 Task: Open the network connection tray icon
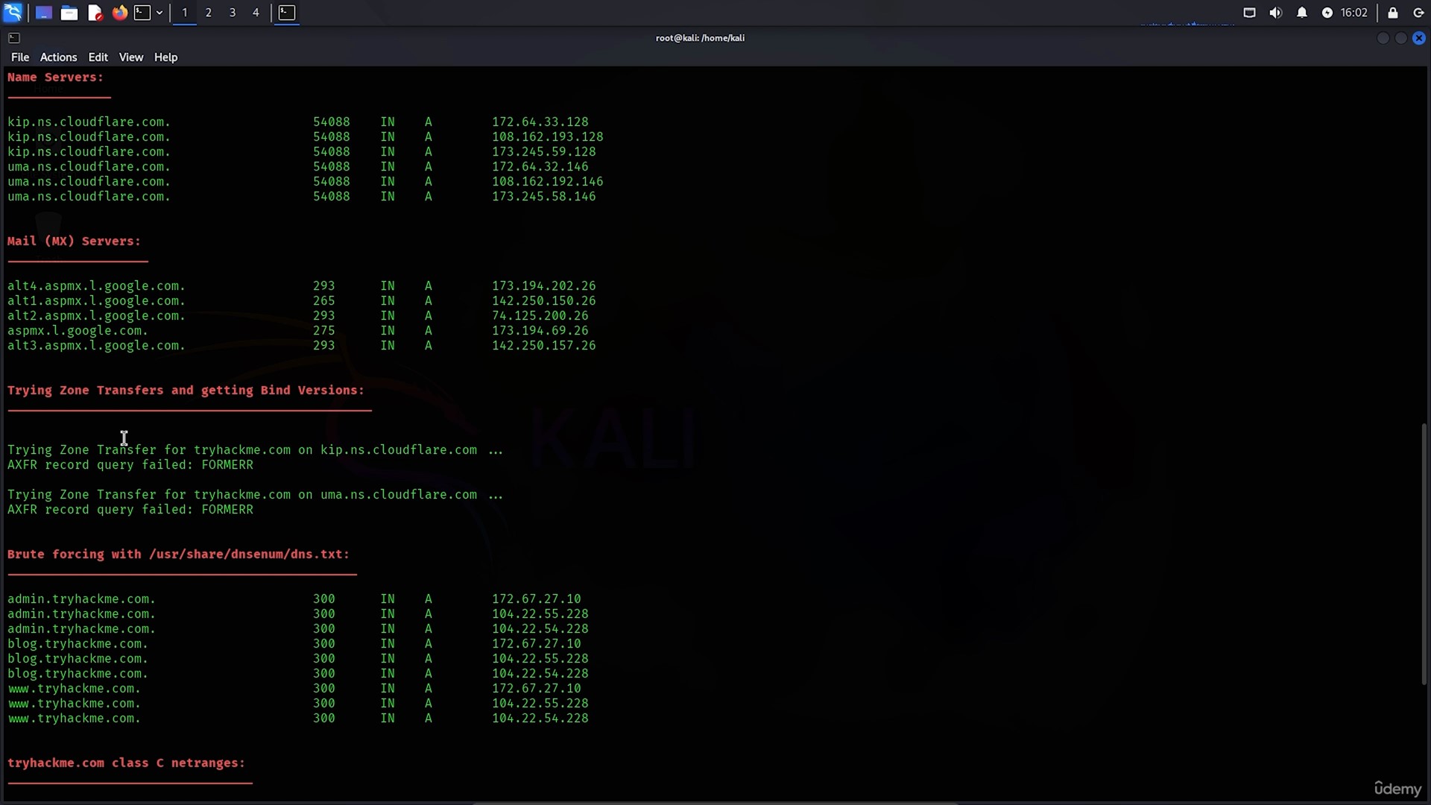pyautogui.click(x=1250, y=13)
